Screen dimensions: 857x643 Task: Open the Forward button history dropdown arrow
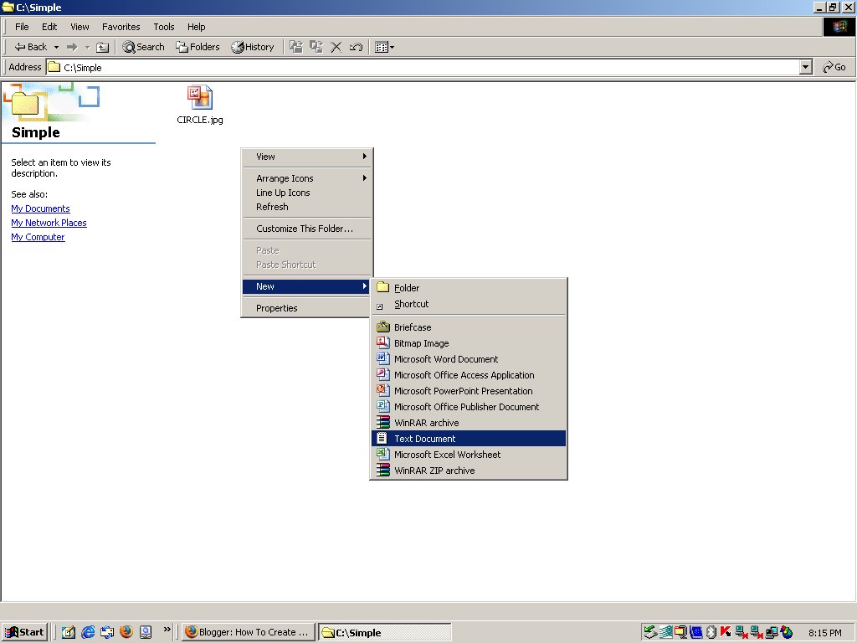(87, 47)
